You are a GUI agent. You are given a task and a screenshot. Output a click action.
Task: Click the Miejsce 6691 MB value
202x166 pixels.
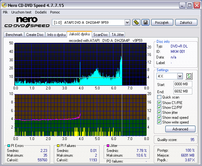tap(188, 155)
